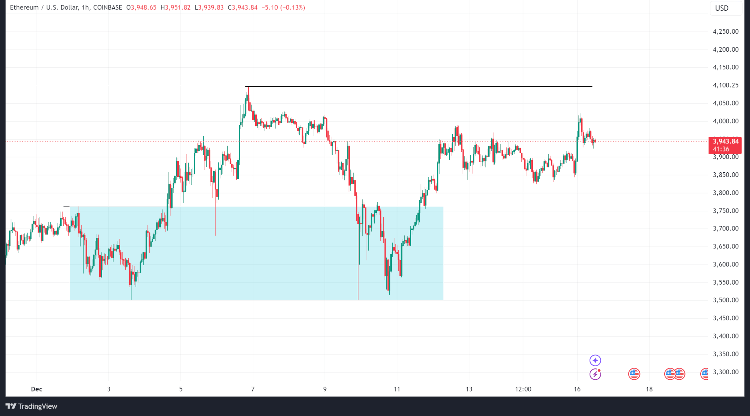Click the 7 date label on the time axis
This screenshot has height=416, width=750.
coord(253,389)
